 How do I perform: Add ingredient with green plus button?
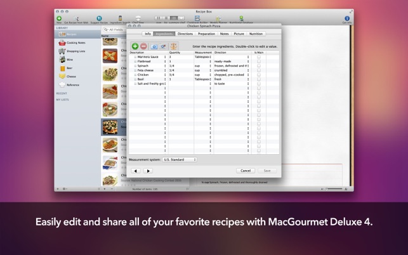point(135,46)
